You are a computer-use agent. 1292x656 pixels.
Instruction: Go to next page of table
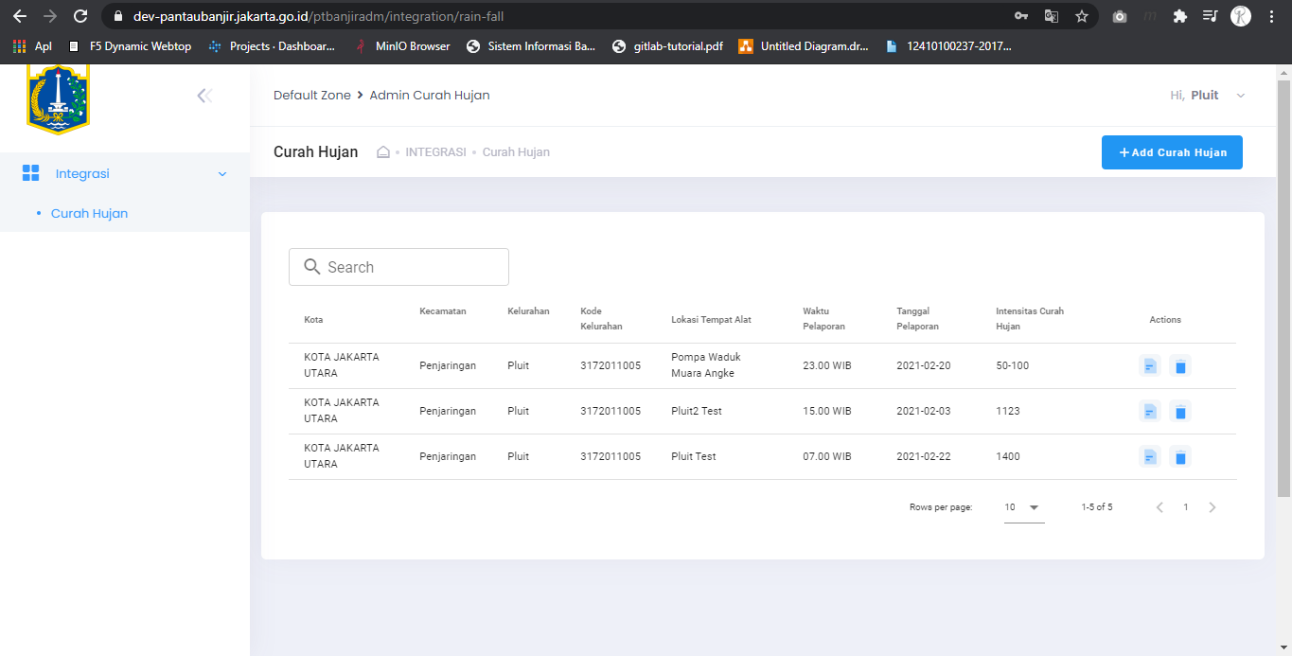1212,507
